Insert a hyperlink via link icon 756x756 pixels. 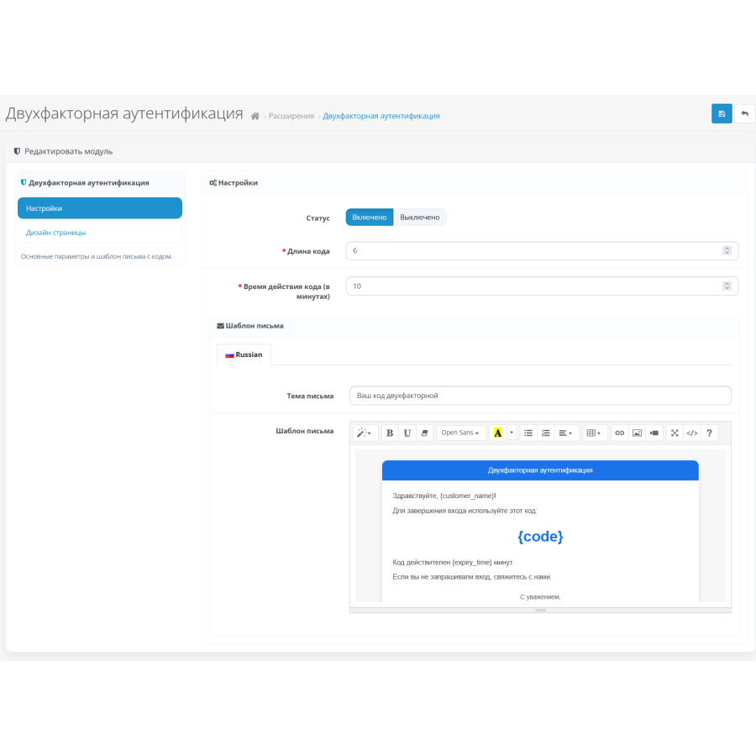(x=620, y=433)
